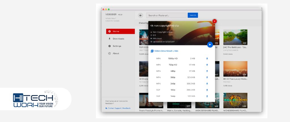Click the 3,442 views text

228,54
